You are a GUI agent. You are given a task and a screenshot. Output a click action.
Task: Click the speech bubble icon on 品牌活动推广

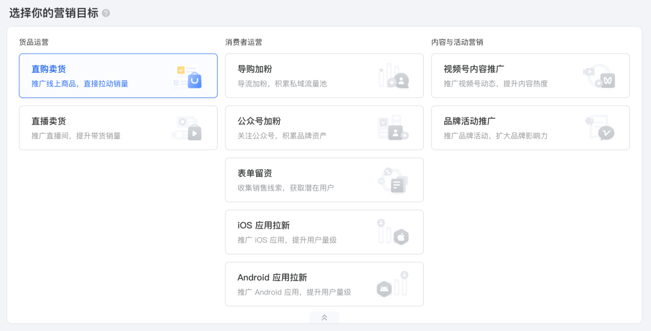pos(606,133)
